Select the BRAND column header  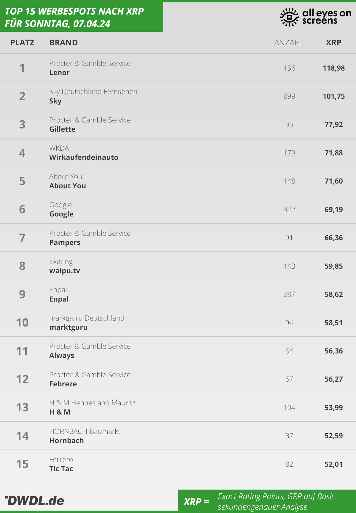coord(63,43)
